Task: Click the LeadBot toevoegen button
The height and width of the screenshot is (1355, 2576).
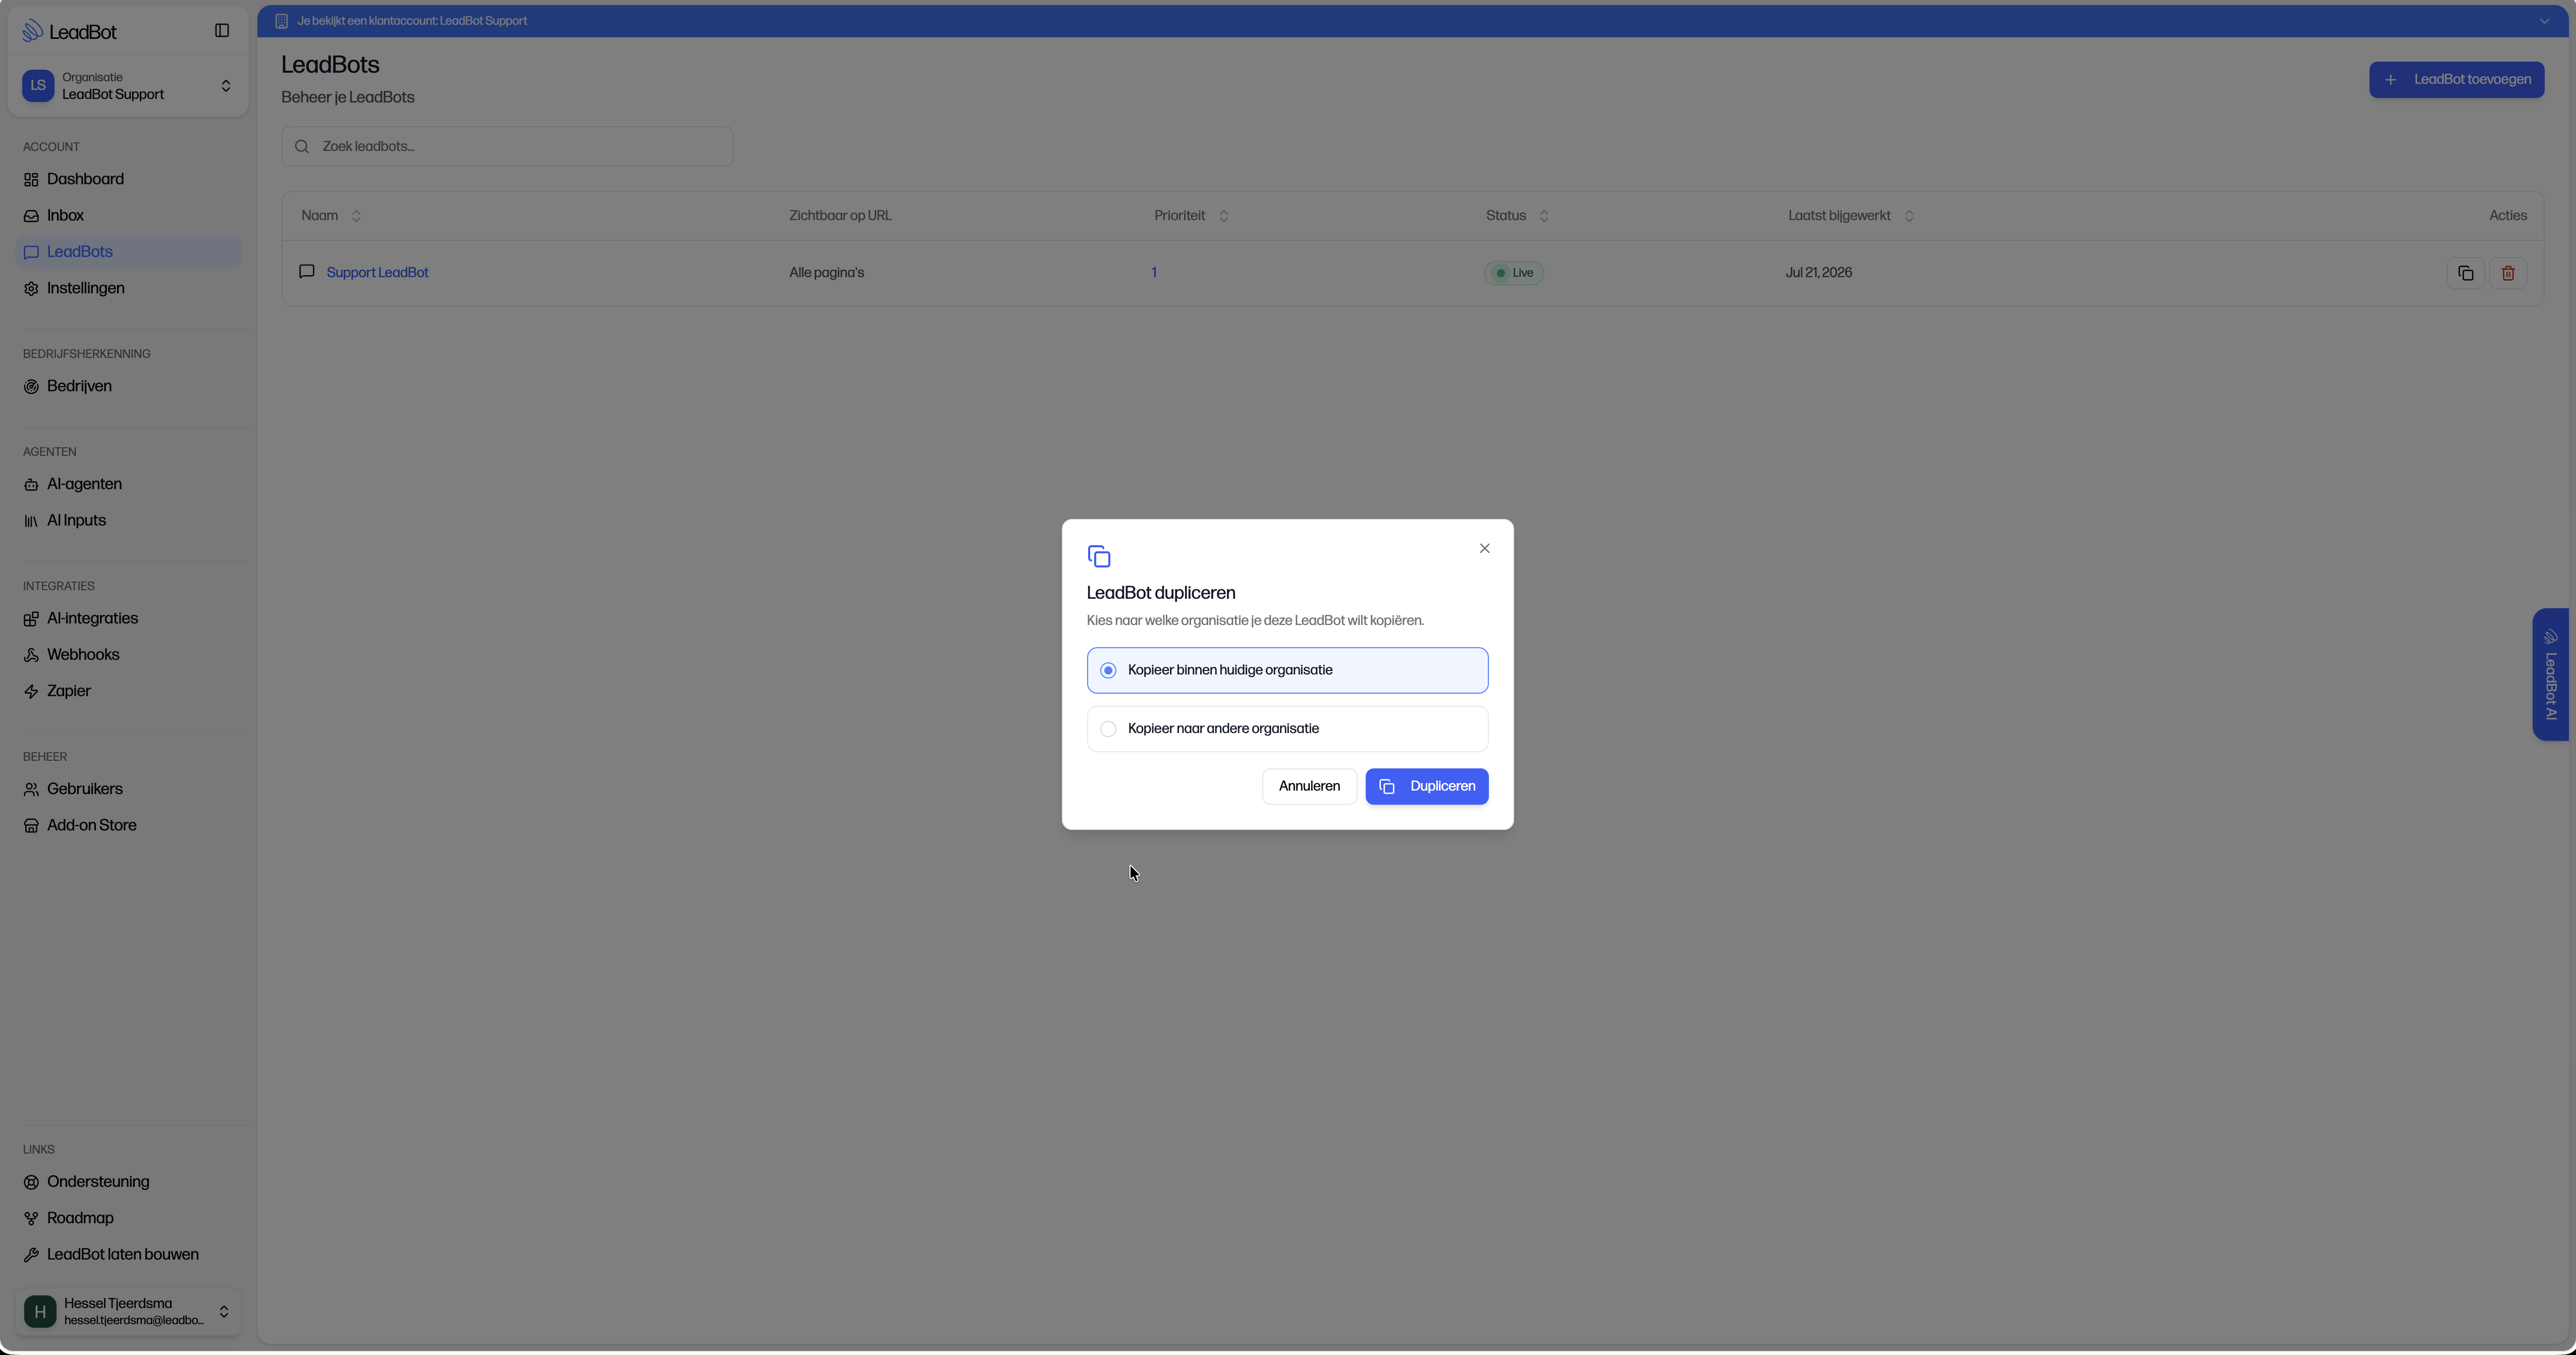Action: click(2456, 80)
